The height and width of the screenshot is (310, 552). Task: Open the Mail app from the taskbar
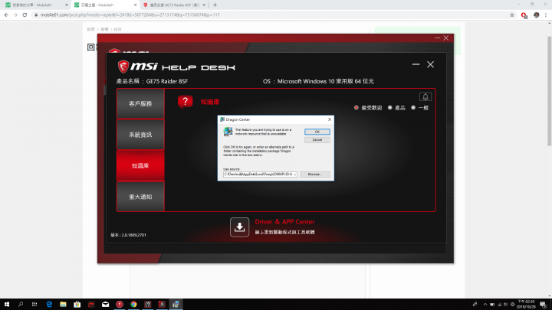point(105,305)
